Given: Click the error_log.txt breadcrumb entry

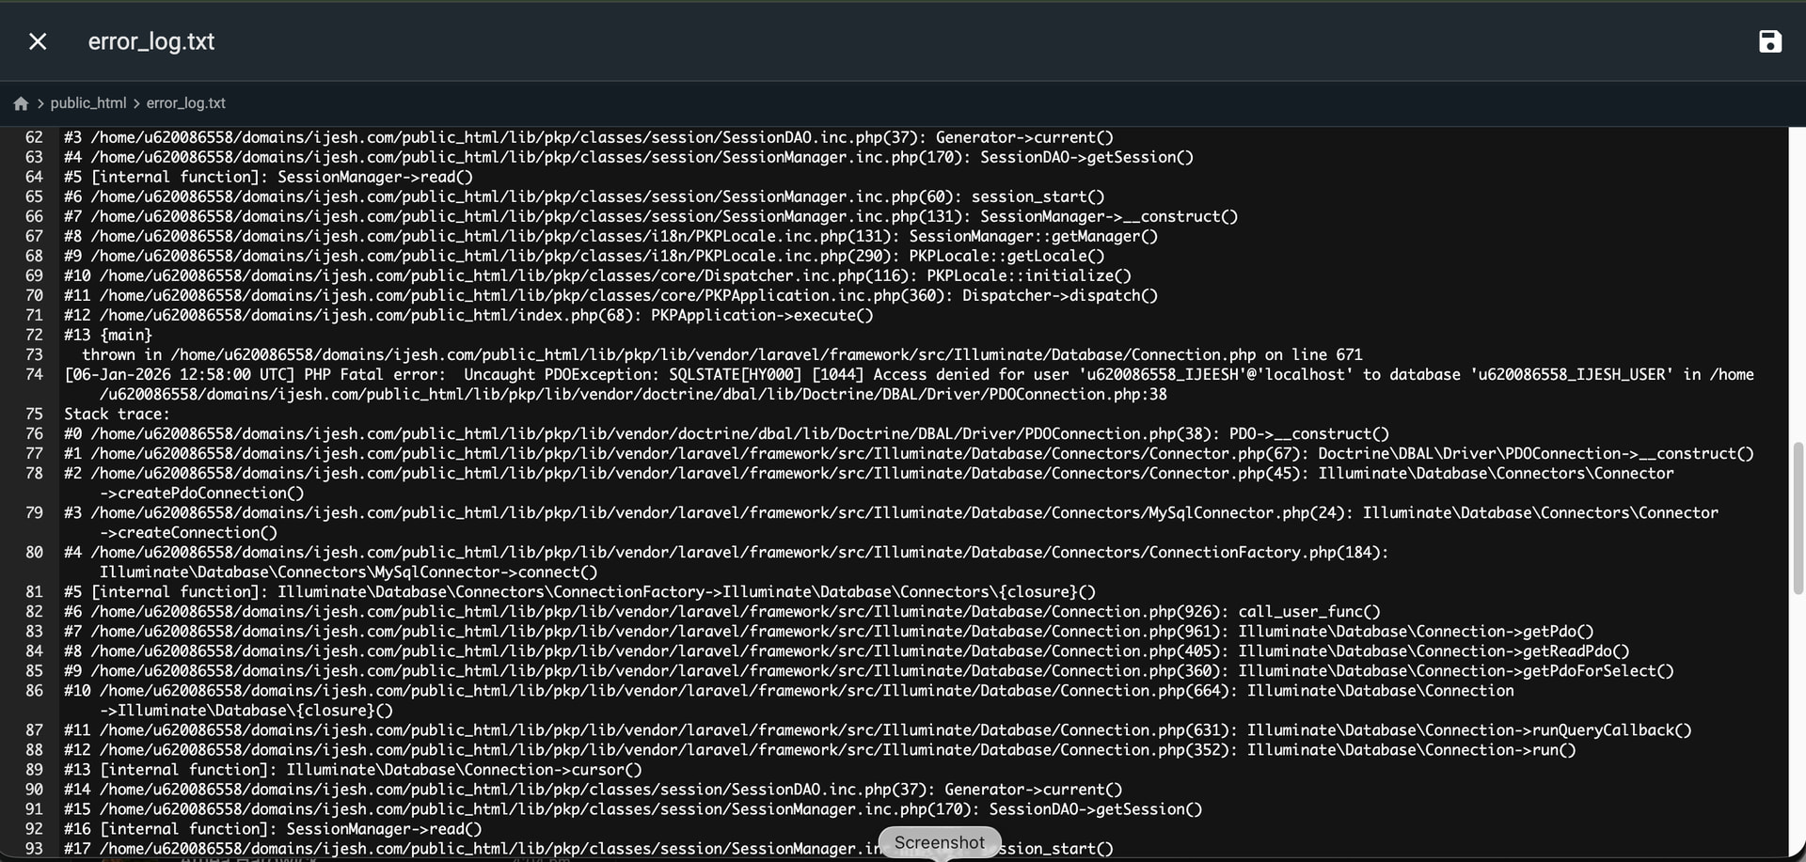Looking at the screenshot, I should [x=185, y=102].
